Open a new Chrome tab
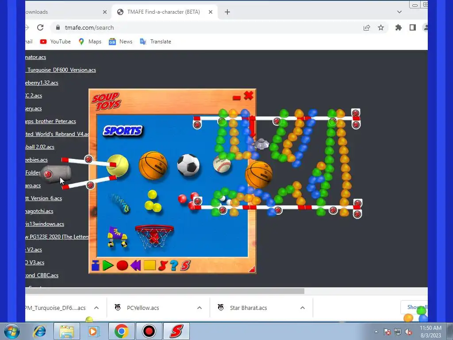Viewport: 453px width, 340px height. pos(227,12)
